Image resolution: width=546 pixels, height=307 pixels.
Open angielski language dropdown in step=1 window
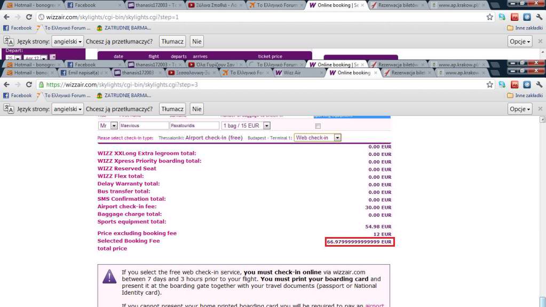[x=68, y=42]
